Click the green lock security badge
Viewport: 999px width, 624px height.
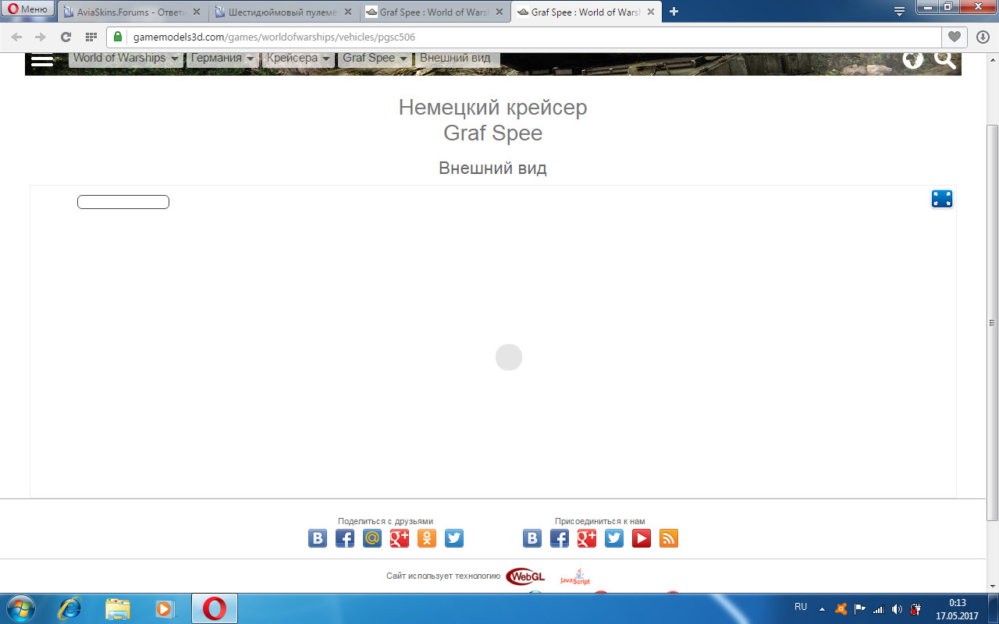click(119, 37)
